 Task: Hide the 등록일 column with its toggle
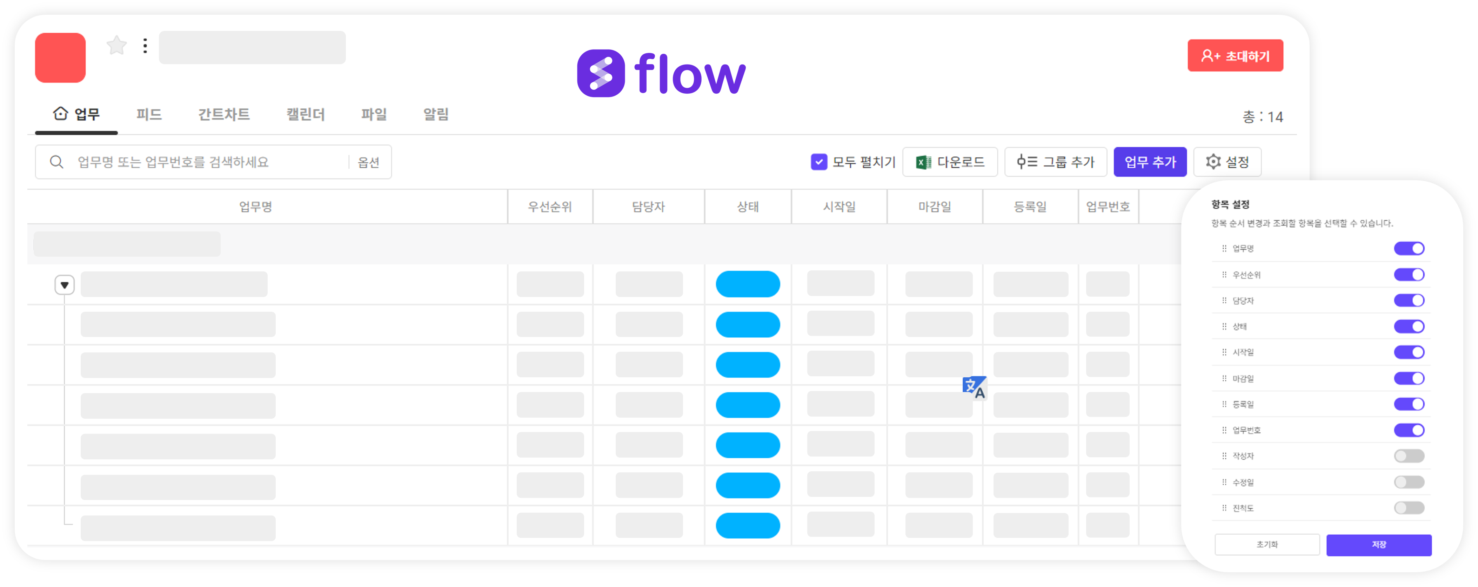[1409, 404]
